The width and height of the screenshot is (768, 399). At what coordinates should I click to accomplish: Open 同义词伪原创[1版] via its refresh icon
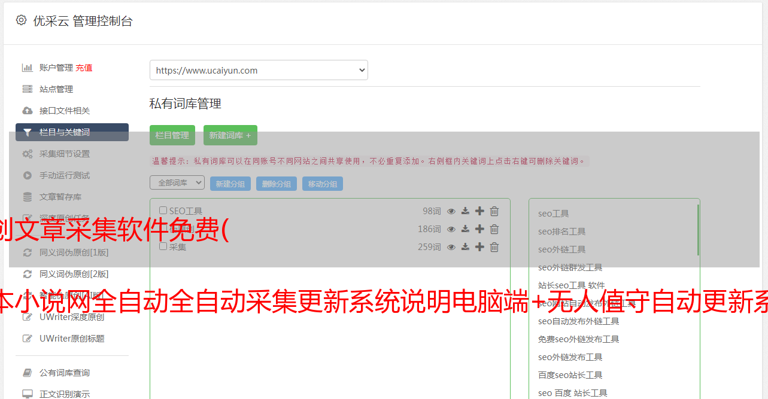click(x=27, y=252)
